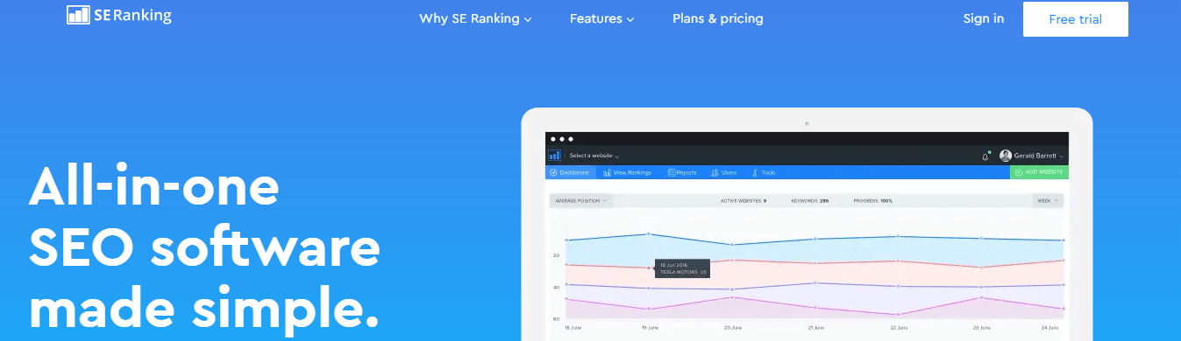Go to Plans & pricing
Viewport: 1181px width, 341px height.
click(718, 18)
